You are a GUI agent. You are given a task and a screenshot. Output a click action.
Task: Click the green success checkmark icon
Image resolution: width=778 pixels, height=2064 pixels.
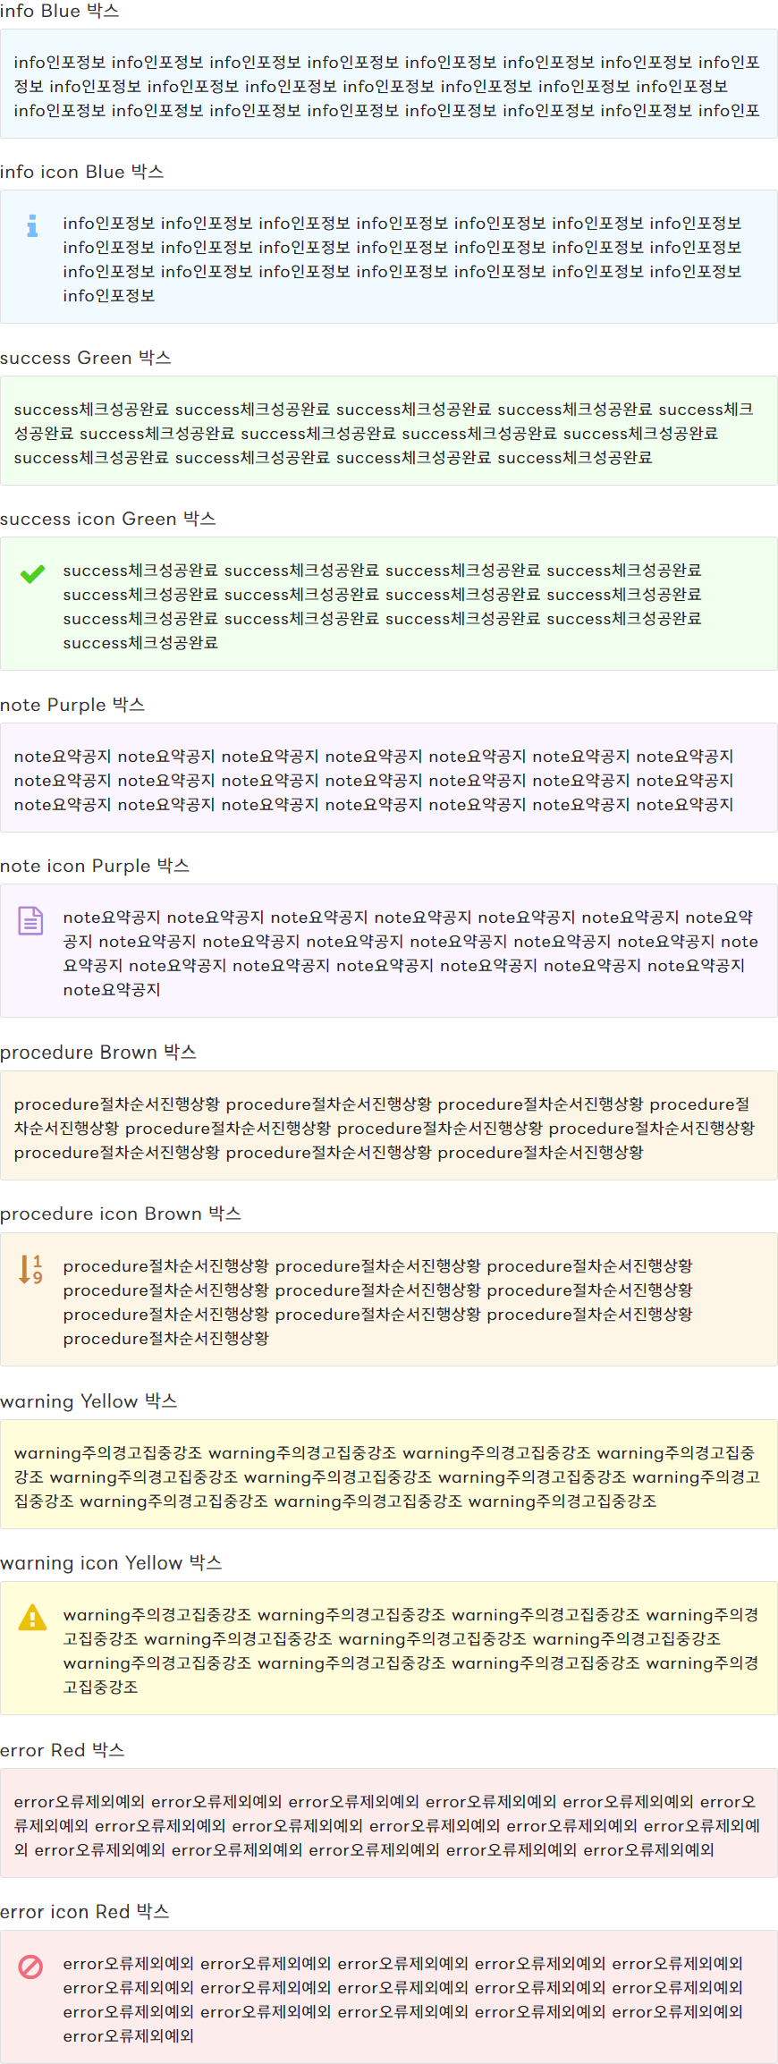(x=32, y=574)
